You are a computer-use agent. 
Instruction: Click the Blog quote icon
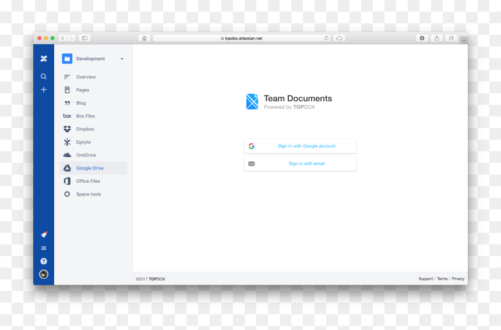(67, 103)
